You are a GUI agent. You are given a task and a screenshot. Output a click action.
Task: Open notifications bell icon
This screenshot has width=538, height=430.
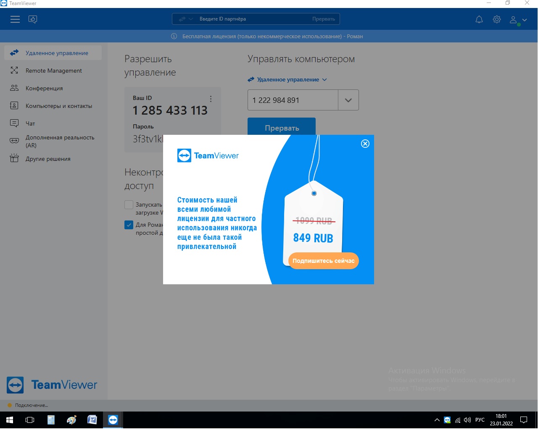479,19
